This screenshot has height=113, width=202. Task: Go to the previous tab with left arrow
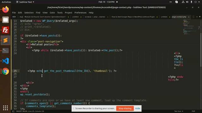click(13, 17)
